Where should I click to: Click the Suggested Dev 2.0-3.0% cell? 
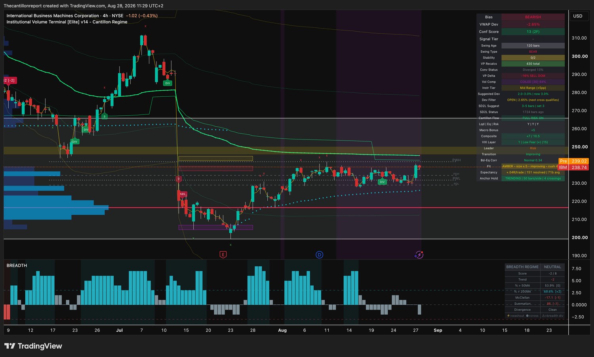(x=533, y=94)
